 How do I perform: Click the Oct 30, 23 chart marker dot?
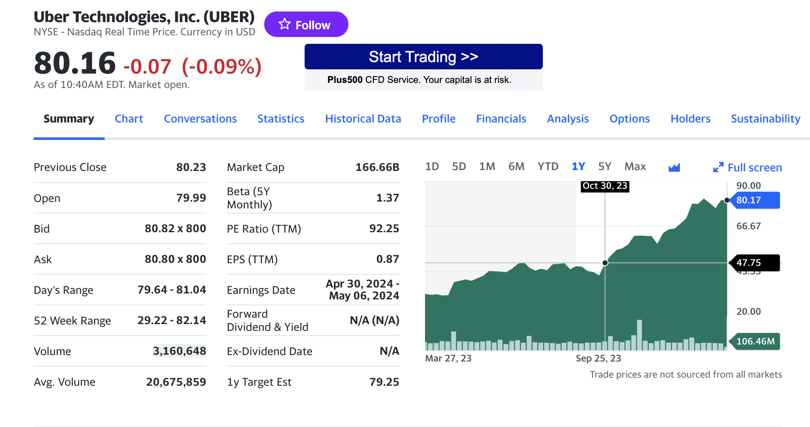[x=605, y=263]
